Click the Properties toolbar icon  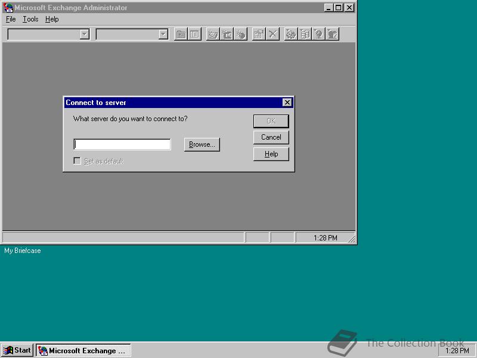point(259,34)
